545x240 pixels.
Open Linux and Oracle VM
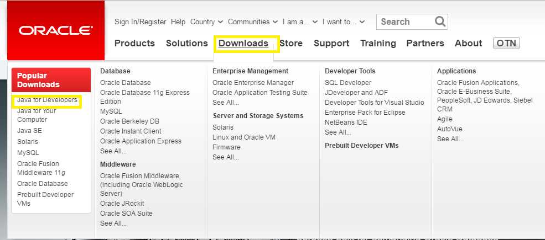(243, 137)
